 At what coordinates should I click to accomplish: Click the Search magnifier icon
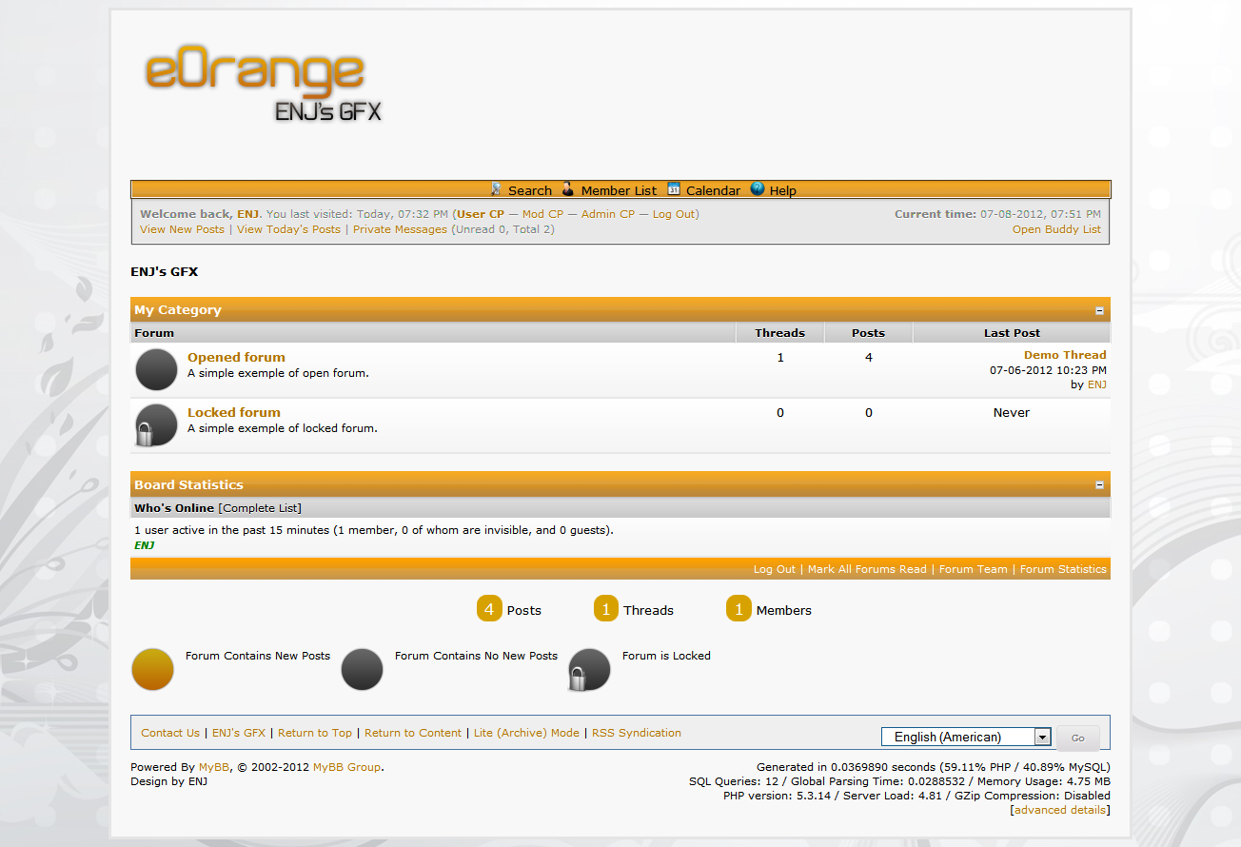[x=496, y=189]
